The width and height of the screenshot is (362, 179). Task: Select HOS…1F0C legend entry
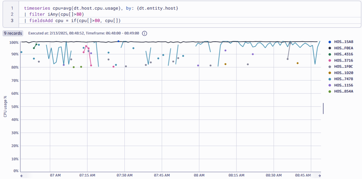(343, 67)
